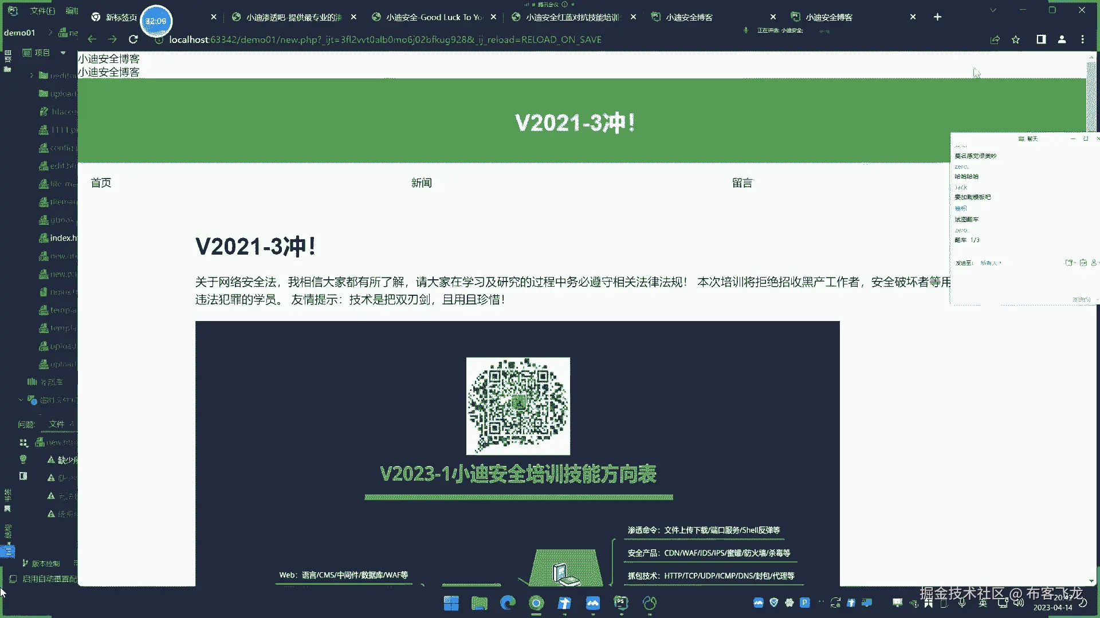Viewport: 1100px width, 618px height.
Task: Click the 留言 navigation link
Action: [742, 183]
